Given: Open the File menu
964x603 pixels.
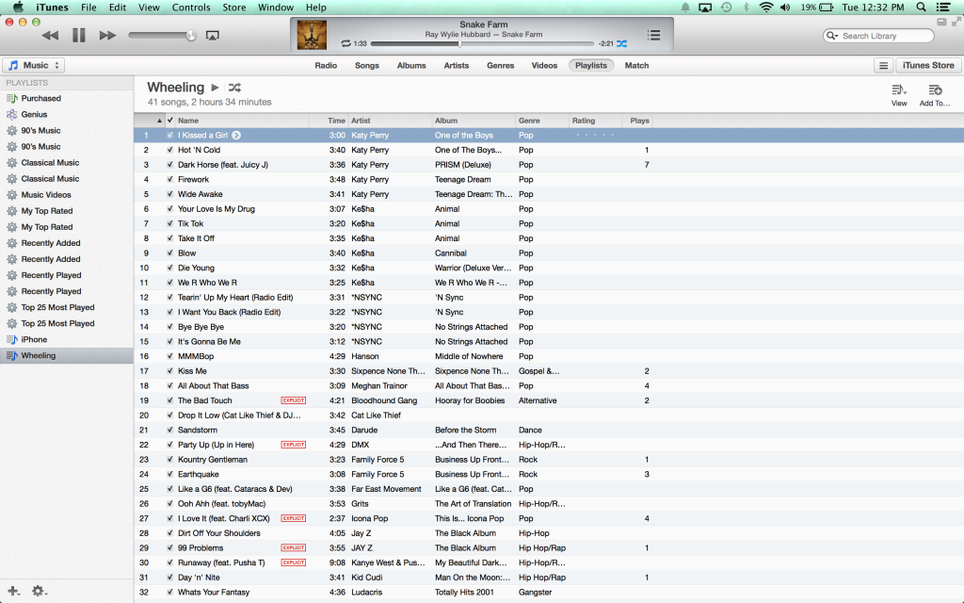Looking at the screenshot, I should pyautogui.click(x=89, y=8).
